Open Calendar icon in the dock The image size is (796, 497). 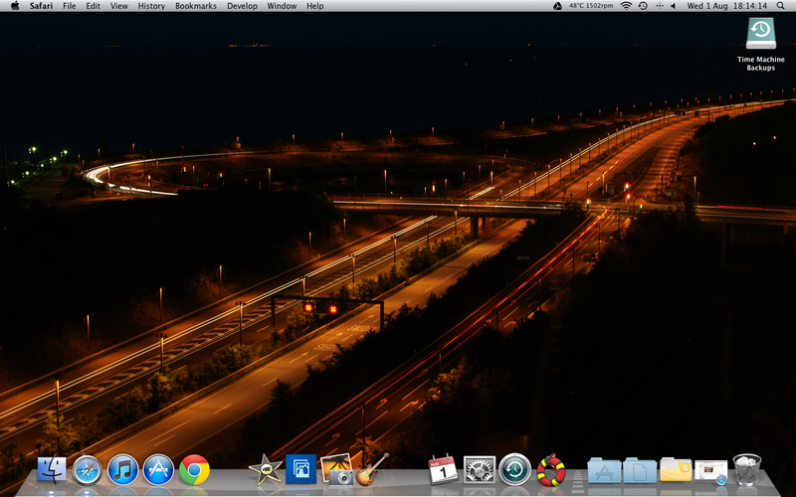(x=442, y=468)
